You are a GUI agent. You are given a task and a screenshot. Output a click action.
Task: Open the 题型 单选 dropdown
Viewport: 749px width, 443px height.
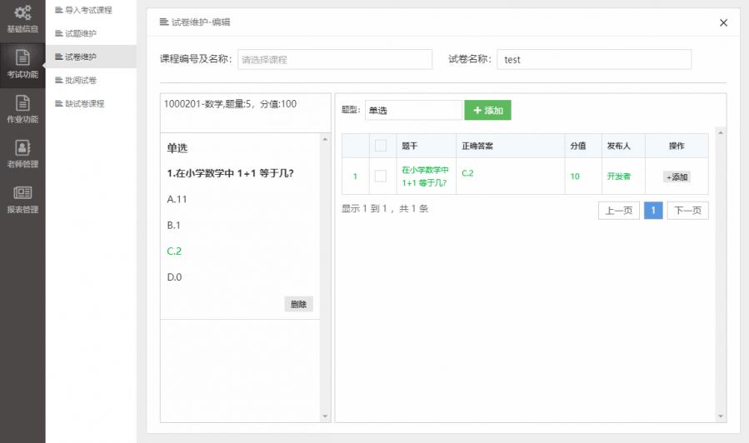(413, 110)
